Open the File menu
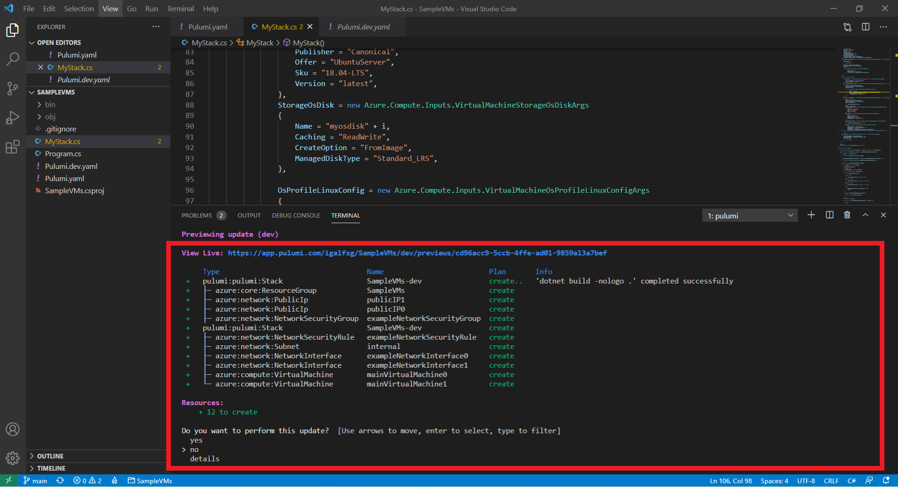Image resolution: width=898 pixels, height=487 pixels. tap(29, 8)
